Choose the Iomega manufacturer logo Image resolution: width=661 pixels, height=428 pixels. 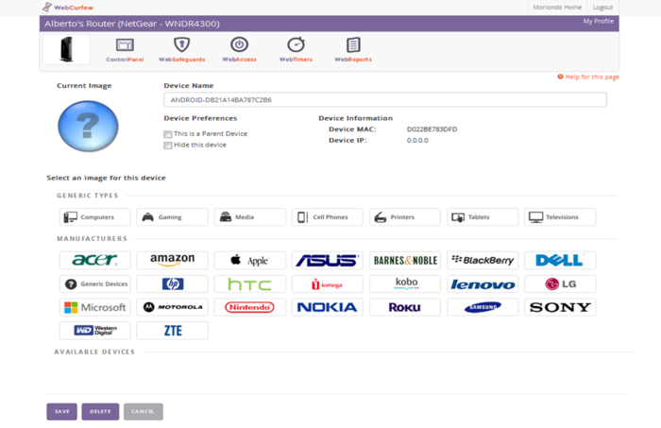pos(327,283)
